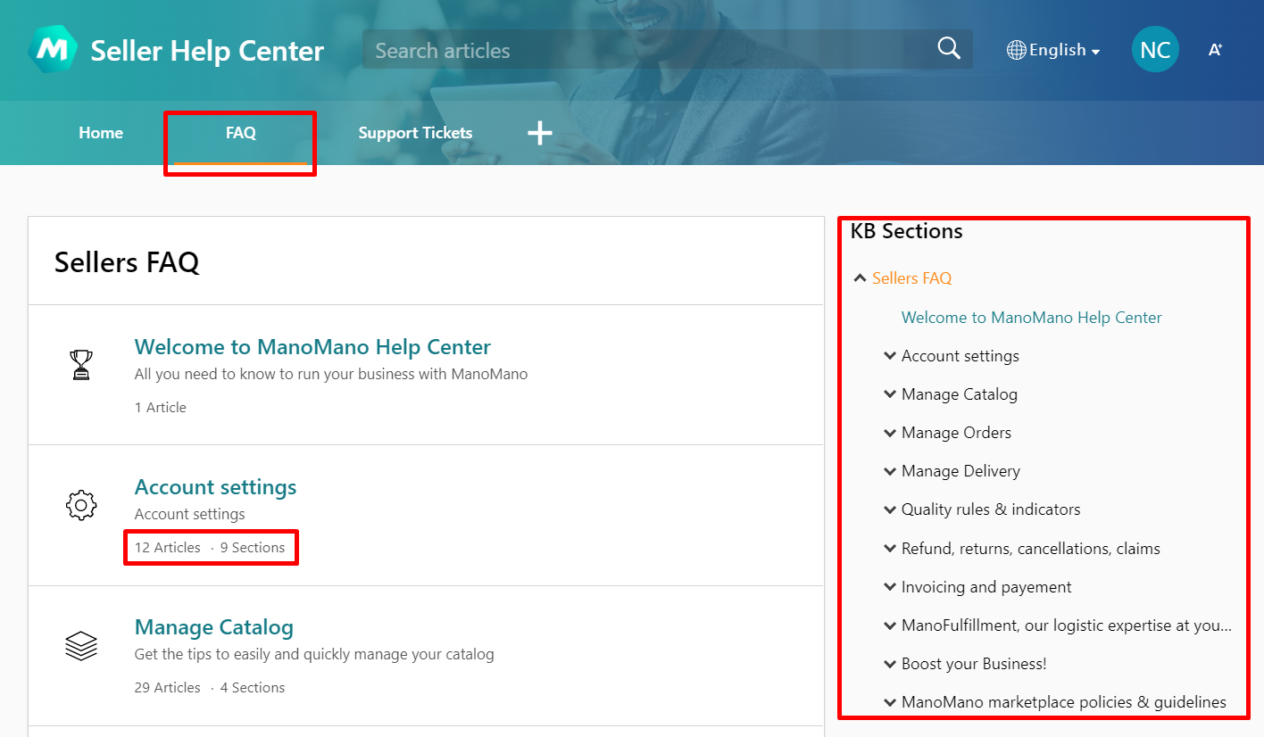Expand Invoicing and payement chevron
The width and height of the screenshot is (1264, 737).
point(889,587)
